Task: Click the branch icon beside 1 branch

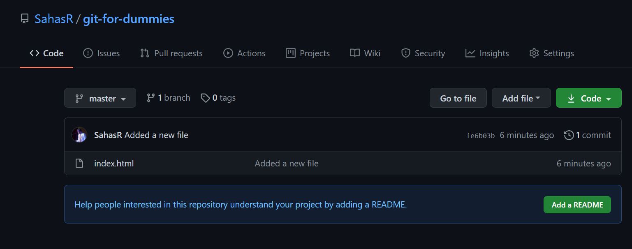Action: [151, 98]
